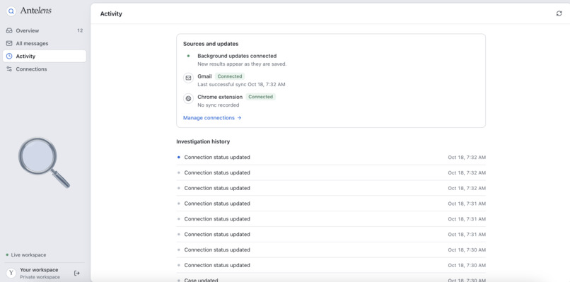Click the Background updates connected text

(237, 56)
